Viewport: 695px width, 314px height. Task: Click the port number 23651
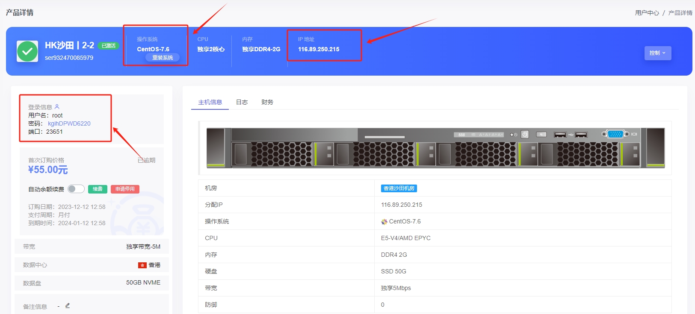coord(54,132)
